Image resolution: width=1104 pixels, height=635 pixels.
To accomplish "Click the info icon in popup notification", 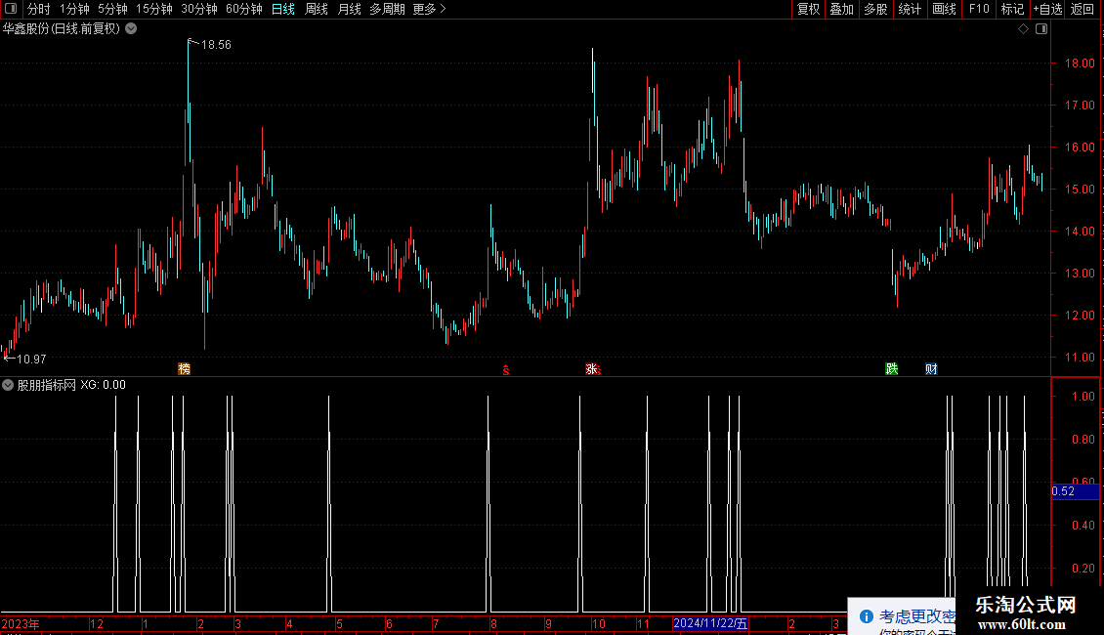I will point(866,616).
